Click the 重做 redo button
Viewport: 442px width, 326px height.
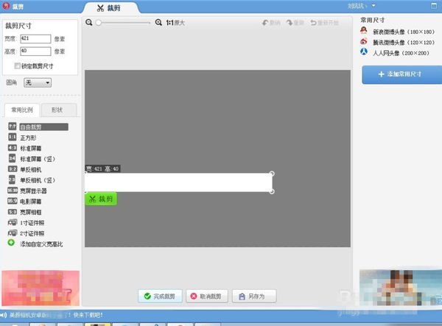pyautogui.click(x=295, y=23)
